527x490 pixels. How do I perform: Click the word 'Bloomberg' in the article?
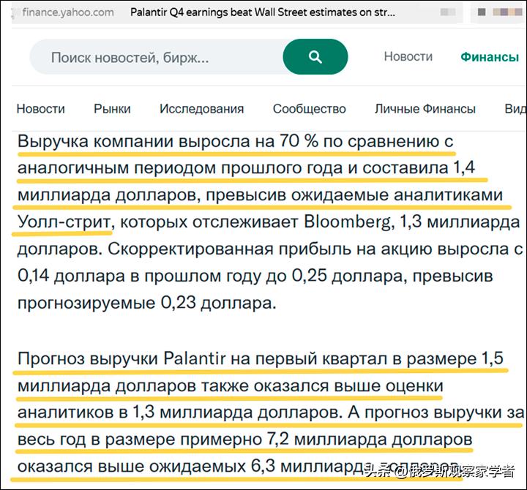(343, 222)
